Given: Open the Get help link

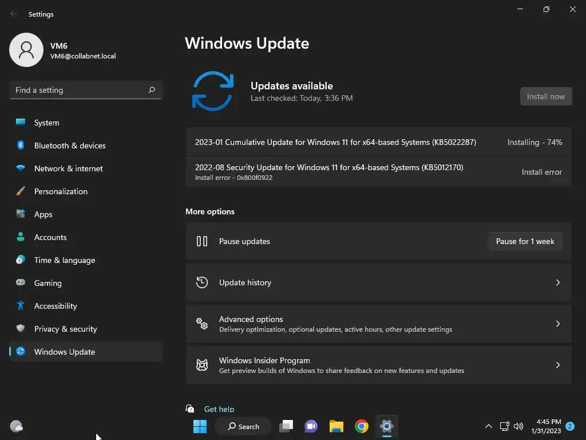Looking at the screenshot, I should click(x=219, y=409).
